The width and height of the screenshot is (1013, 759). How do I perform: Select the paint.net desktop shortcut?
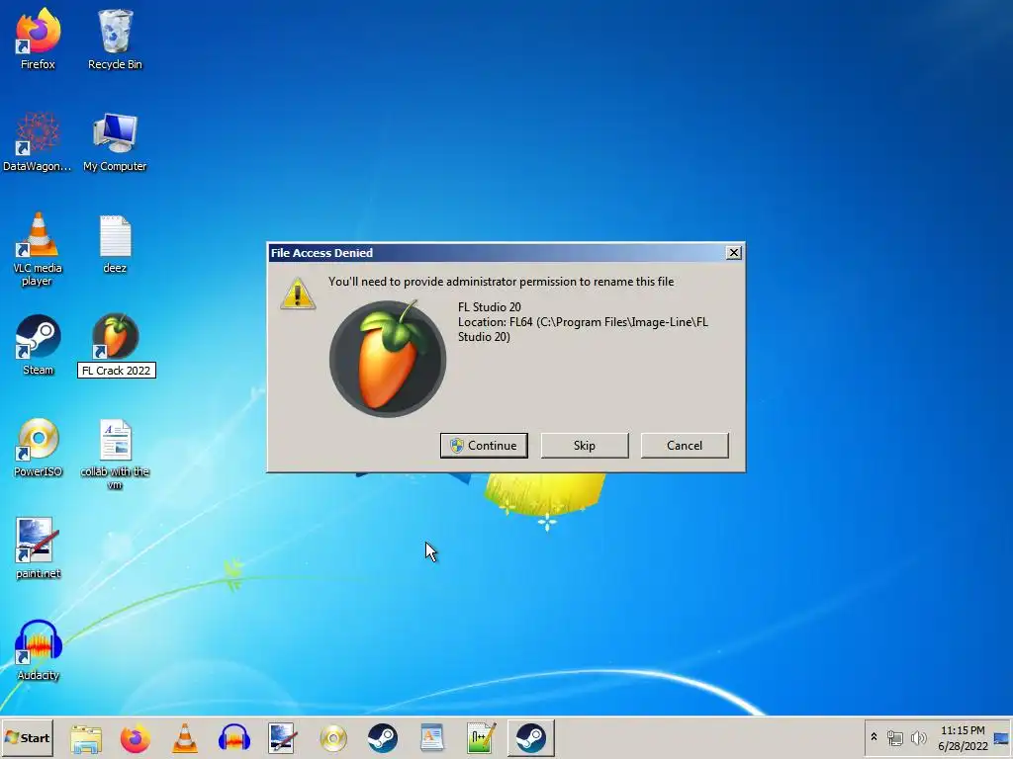[38, 548]
